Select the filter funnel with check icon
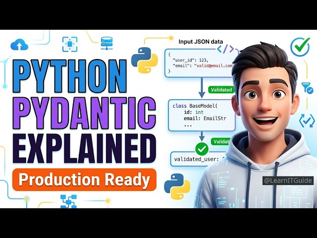The height and width of the screenshot is (238, 317). click(x=307, y=88)
